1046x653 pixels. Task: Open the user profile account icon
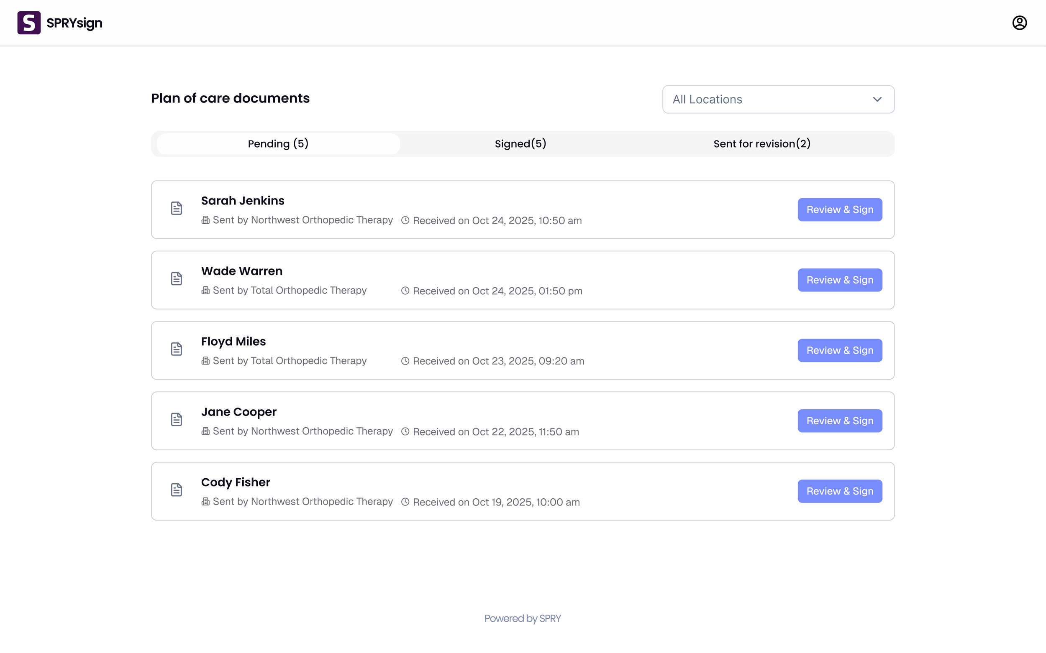coord(1019,23)
